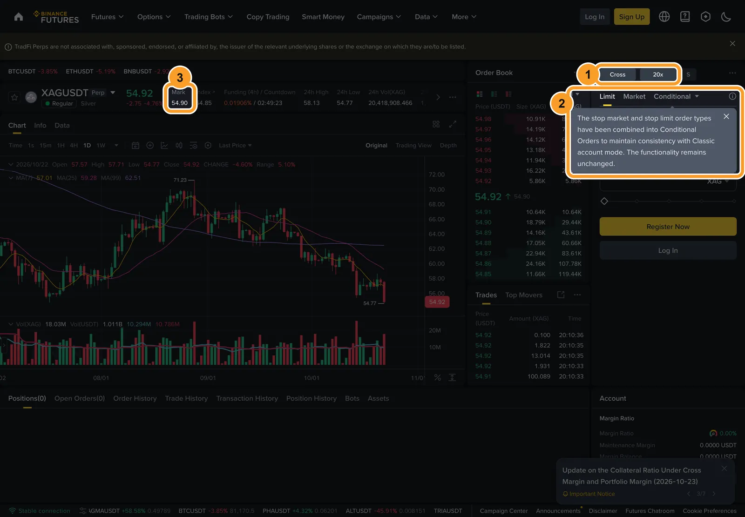
Task: Expand the Futures menu
Action: [x=107, y=17]
